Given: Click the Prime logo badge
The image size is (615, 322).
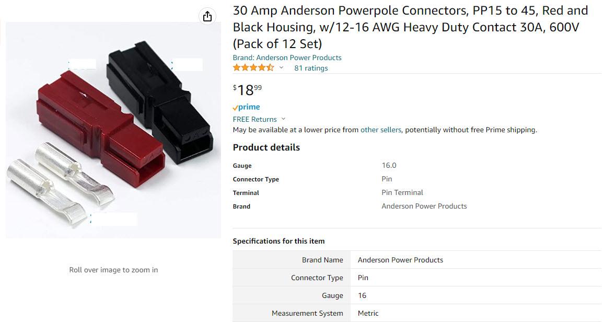Looking at the screenshot, I should 246,107.
